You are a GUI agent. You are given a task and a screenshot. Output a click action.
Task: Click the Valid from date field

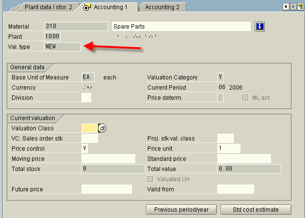point(236,189)
